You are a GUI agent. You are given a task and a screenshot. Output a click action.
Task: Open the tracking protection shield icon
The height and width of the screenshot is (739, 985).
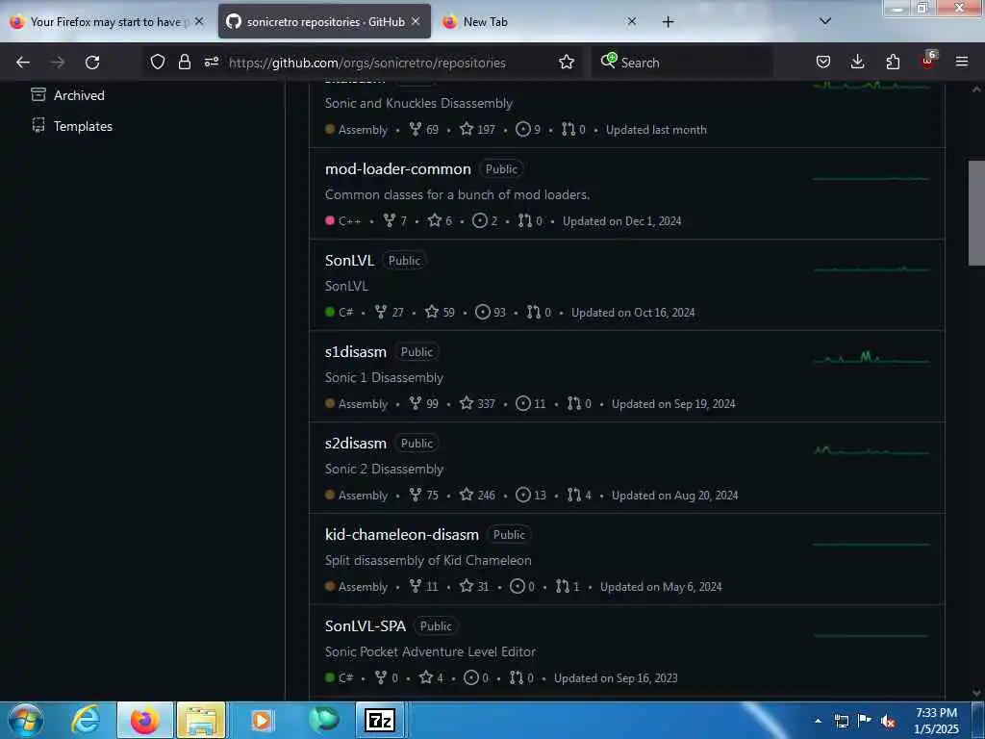click(157, 62)
